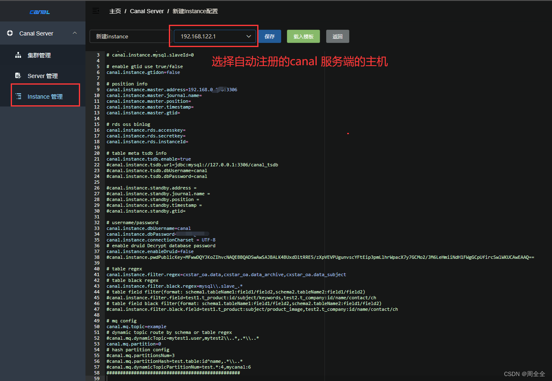Viewport: 552px width, 381px height.
Task: Click line canal.instance.gtidon=false
Action: tap(143, 72)
